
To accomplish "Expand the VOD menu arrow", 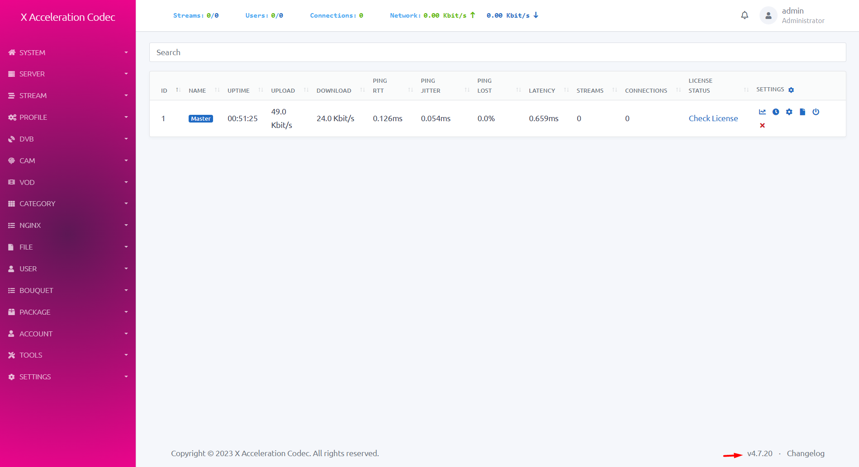I will coord(126,182).
